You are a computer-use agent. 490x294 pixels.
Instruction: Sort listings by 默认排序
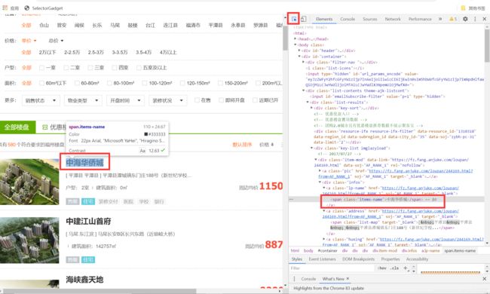click(242, 144)
